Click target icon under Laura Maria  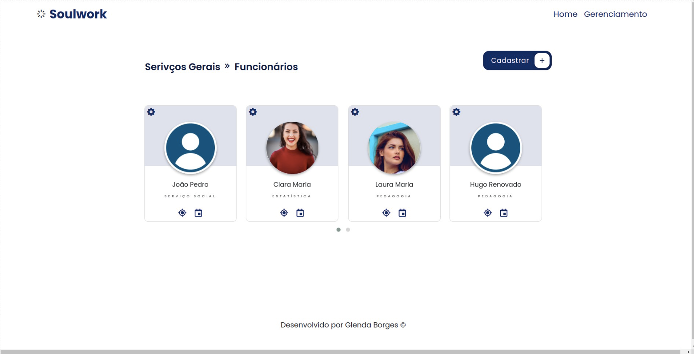pos(386,213)
